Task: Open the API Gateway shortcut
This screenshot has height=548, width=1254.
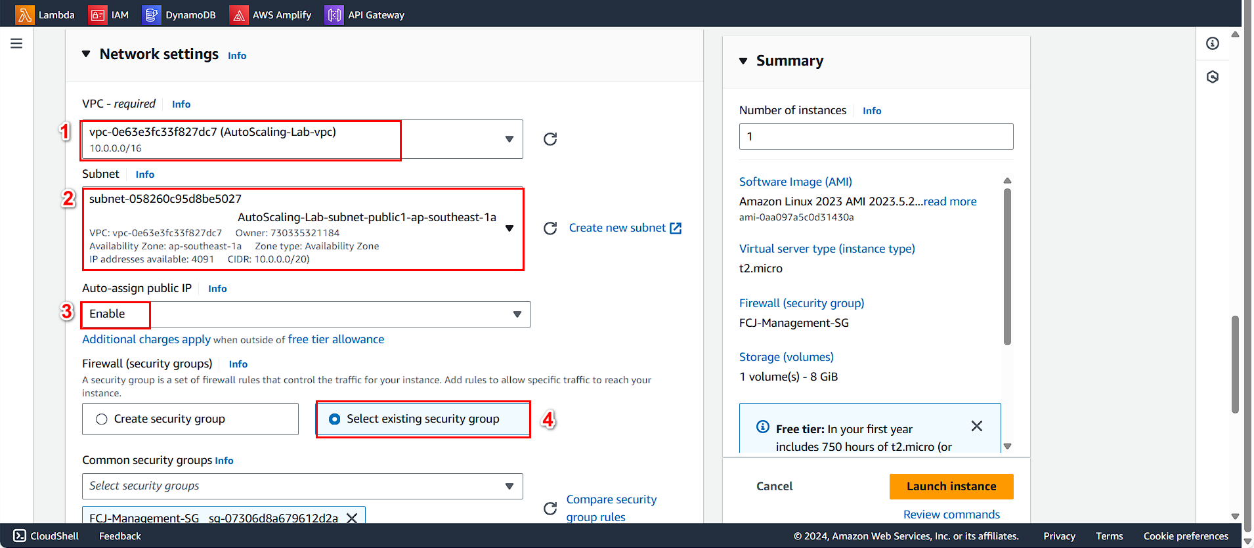Action: coord(365,14)
